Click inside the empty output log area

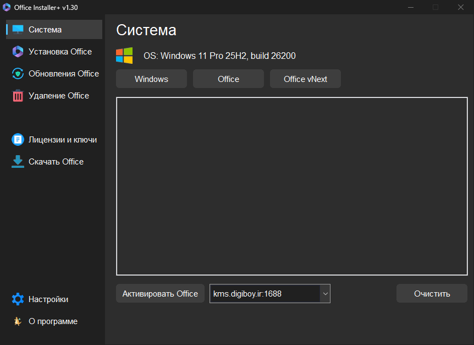(x=291, y=186)
